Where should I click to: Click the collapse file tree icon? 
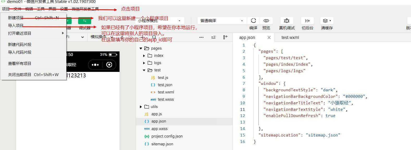225,37
